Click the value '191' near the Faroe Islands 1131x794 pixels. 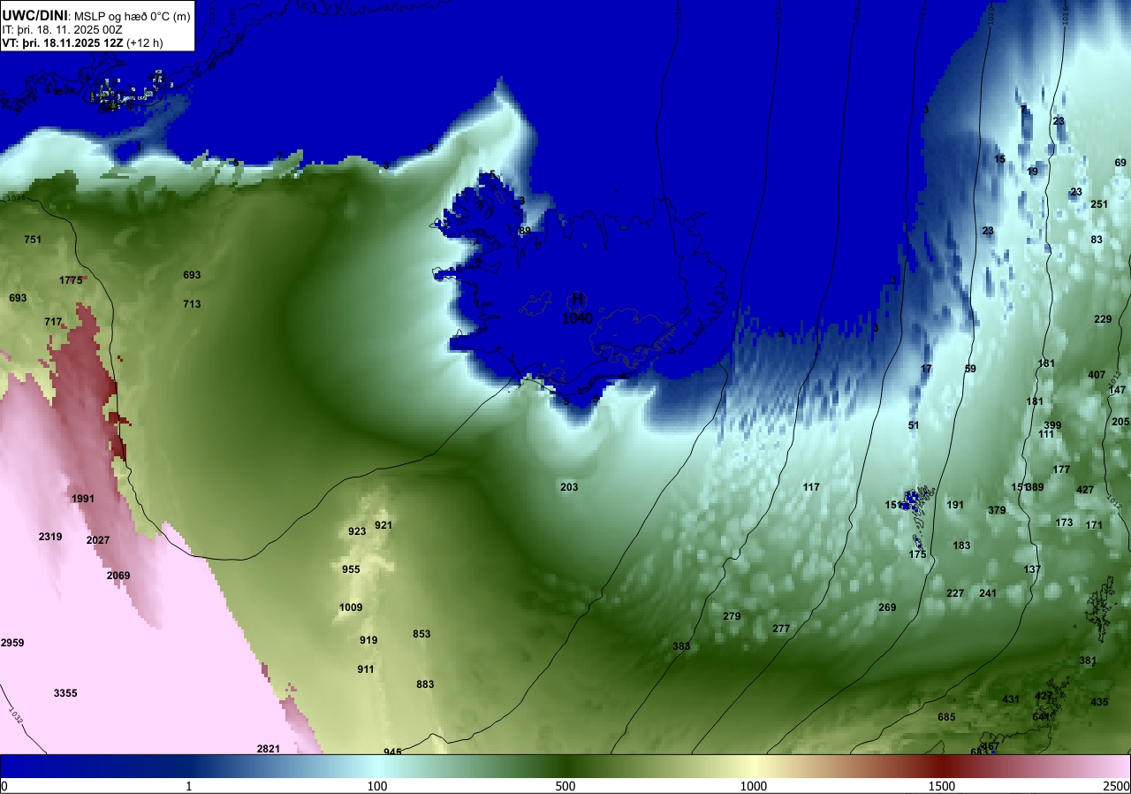[x=955, y=505]
